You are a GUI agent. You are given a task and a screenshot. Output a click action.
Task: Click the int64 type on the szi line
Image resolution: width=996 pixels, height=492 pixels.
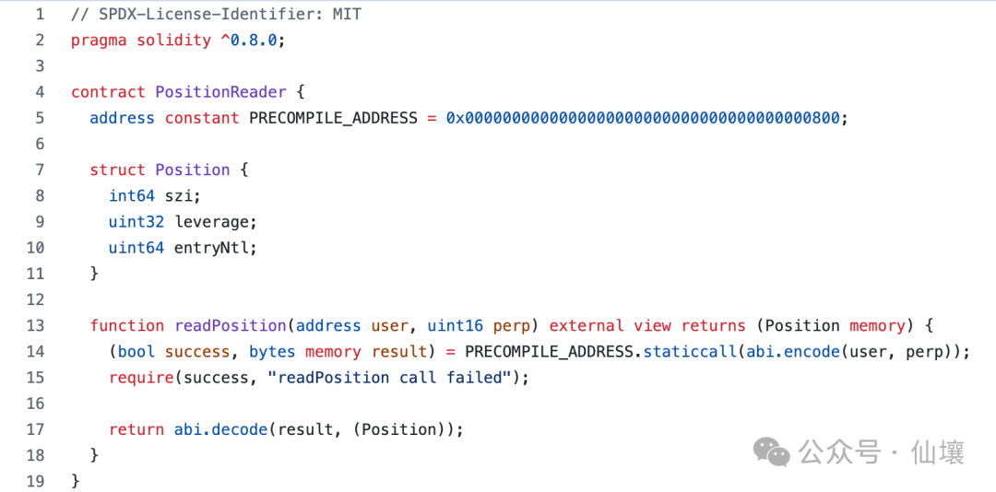tap(132, 195)
